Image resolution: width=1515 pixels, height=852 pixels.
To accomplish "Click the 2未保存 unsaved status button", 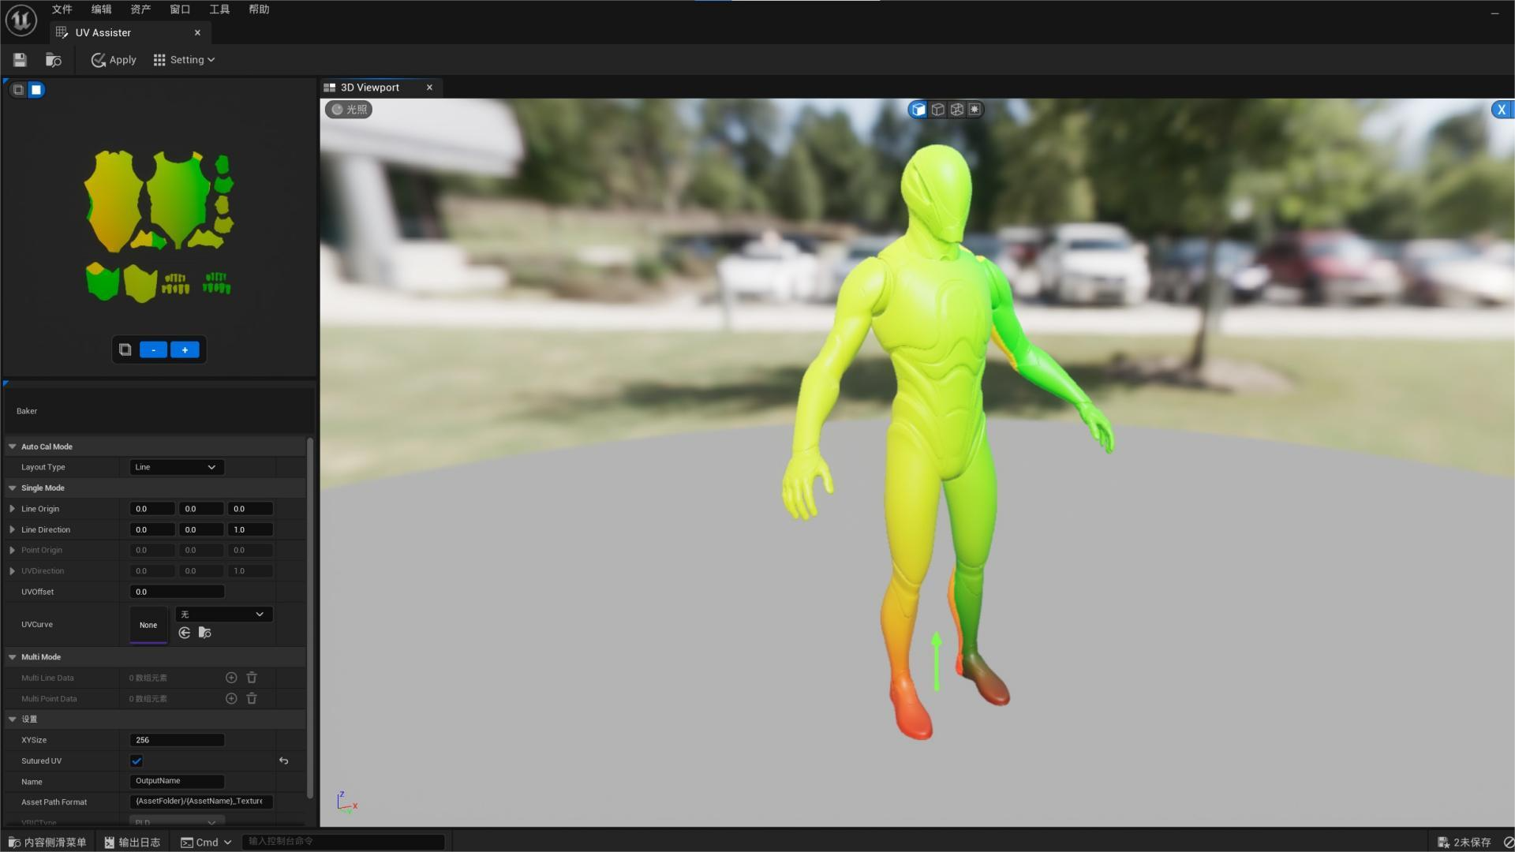I will tap(1464, 843).
